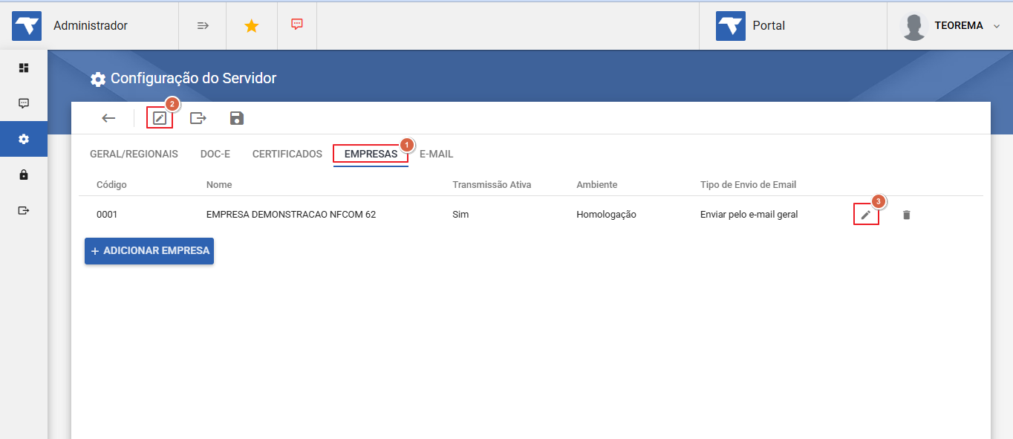1013x439 pixels.
Task: Open the CERTIFICADOS tab
Action: (x=287, y=155)
